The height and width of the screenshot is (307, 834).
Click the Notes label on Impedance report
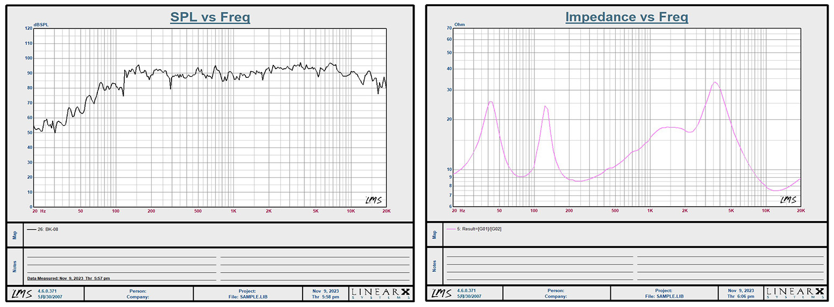click(433, 266)
